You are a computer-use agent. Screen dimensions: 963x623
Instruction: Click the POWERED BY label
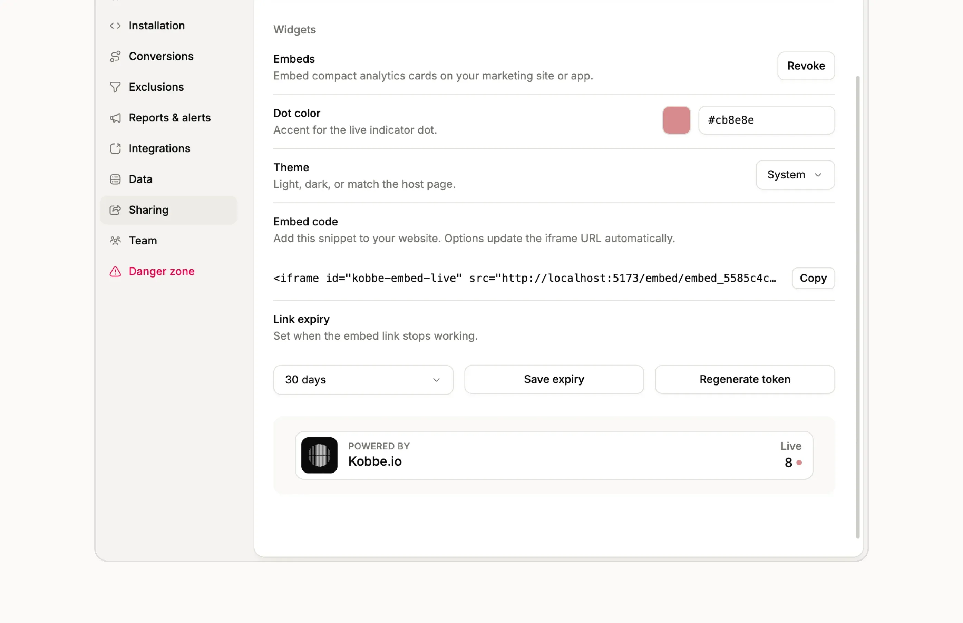point(379,446)
